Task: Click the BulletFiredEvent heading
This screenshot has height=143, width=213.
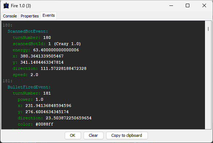Action: tap(29, 87)
